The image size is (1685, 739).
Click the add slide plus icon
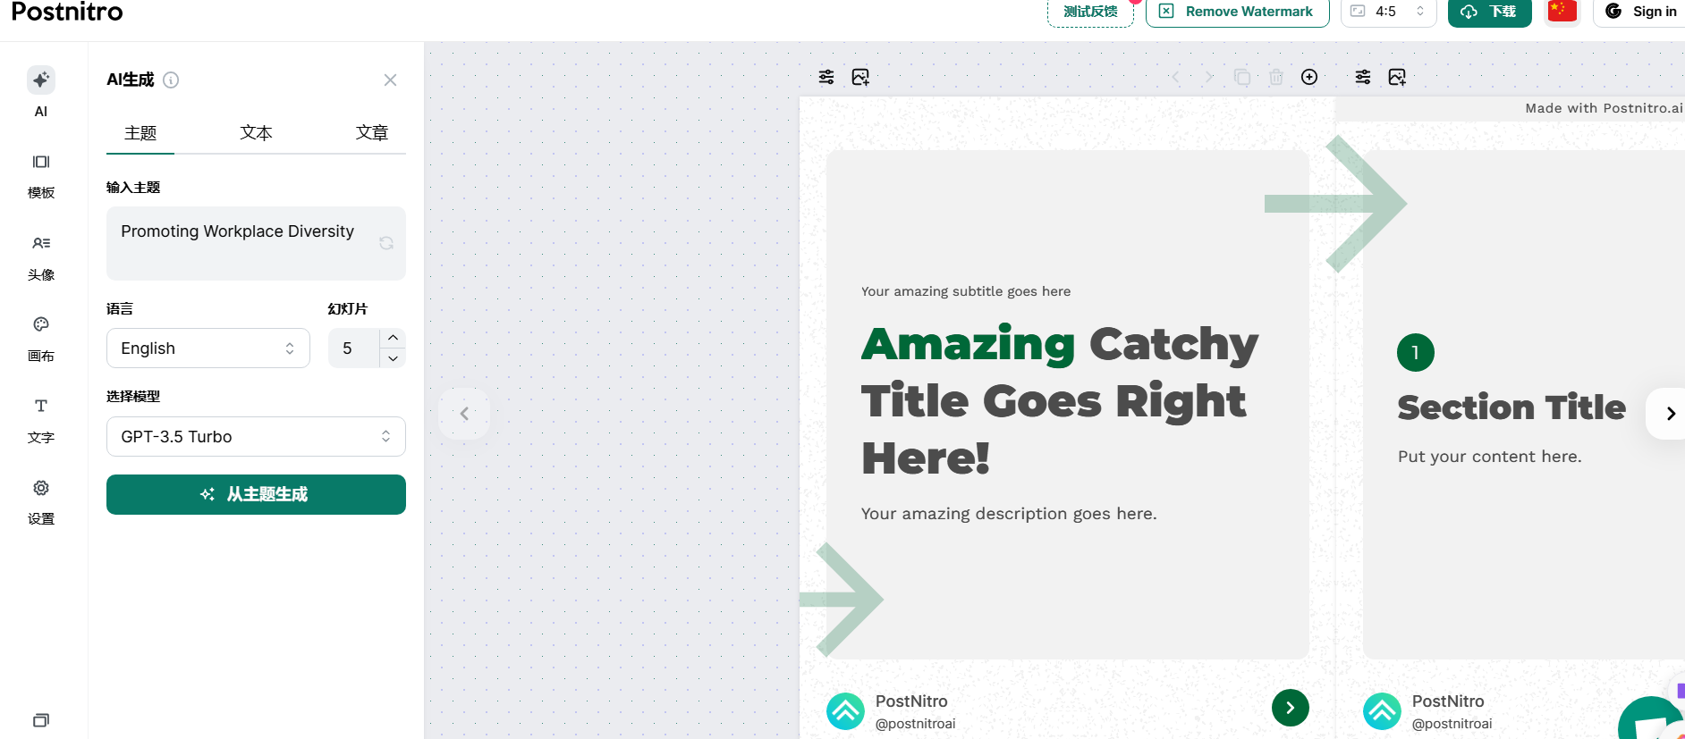click(x=1309, y=77)
